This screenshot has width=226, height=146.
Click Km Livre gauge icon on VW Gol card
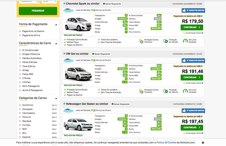pos(185,91)
